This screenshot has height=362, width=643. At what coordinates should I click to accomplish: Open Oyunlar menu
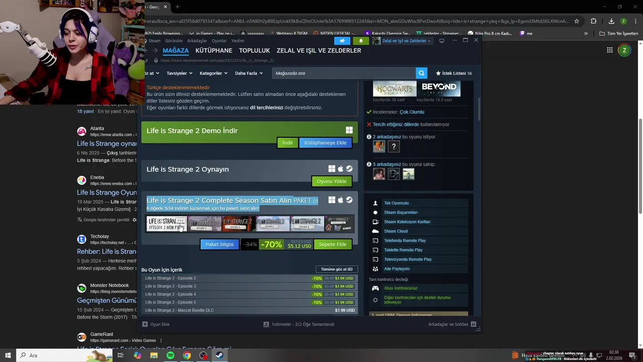(x=219, y=41)
